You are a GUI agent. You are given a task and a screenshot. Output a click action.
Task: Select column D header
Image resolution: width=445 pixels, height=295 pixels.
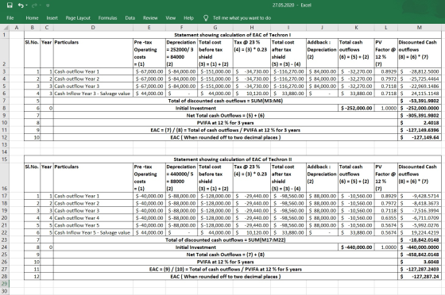point(93,28)
